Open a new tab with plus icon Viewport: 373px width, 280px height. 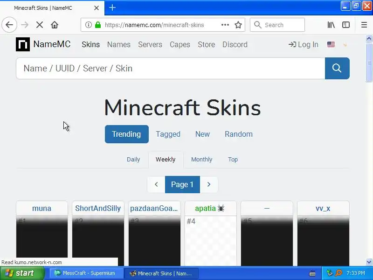[x=112, y=7]
